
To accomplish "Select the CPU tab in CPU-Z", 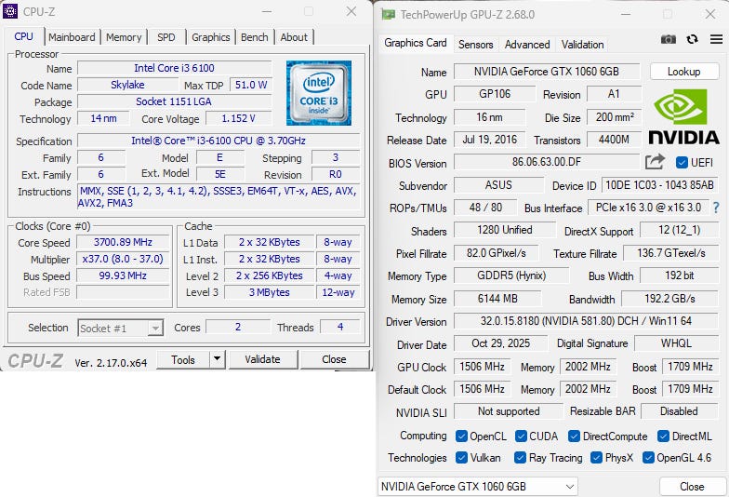I will (x=24, y=36).
